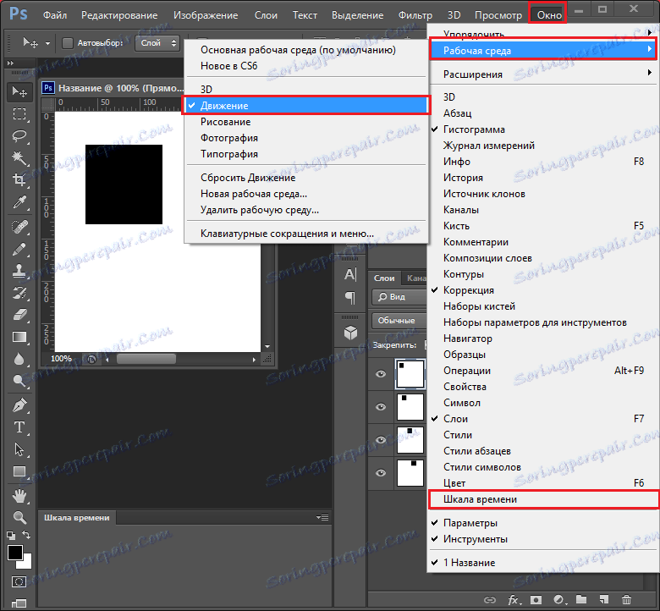The width and height of the screenshot is (660, 611).
Task: Select the Dodge tool
Action: click(x=19, y=381)
